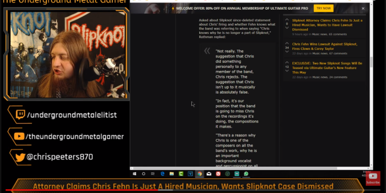Click the Twitch logo in the overlay
This screenshot has height=193, width=386.
20,115
